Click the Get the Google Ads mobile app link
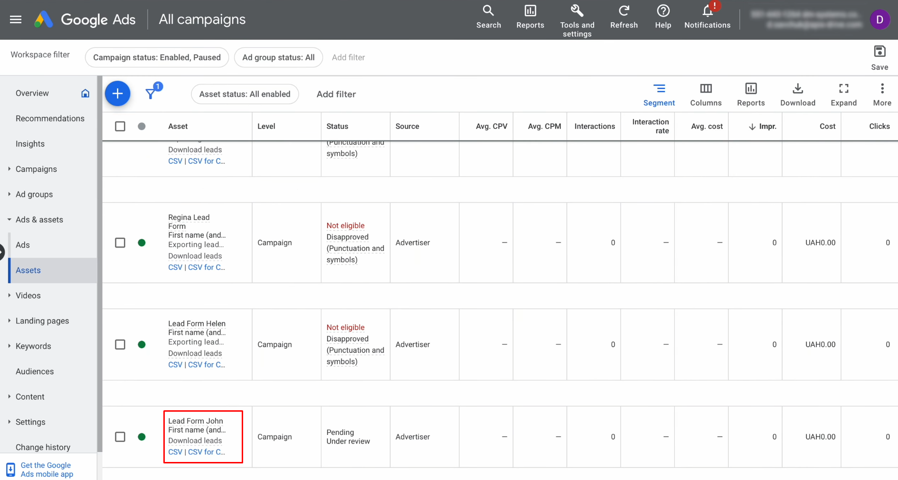Viewport: 898px width, 480px height. point(47,470)
